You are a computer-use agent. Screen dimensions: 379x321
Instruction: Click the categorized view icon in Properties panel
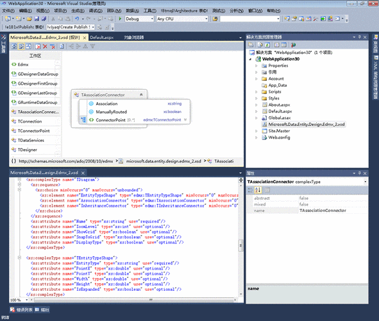pyautogui.click(x=250, y=190)
